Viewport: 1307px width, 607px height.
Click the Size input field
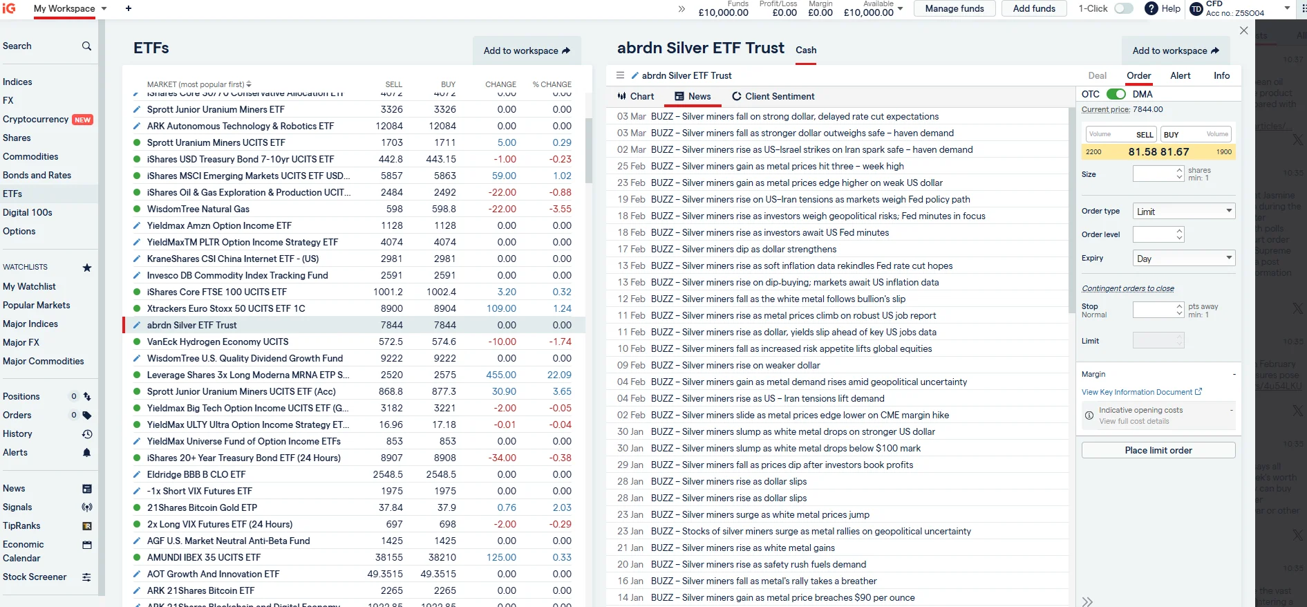point(1154,174)
